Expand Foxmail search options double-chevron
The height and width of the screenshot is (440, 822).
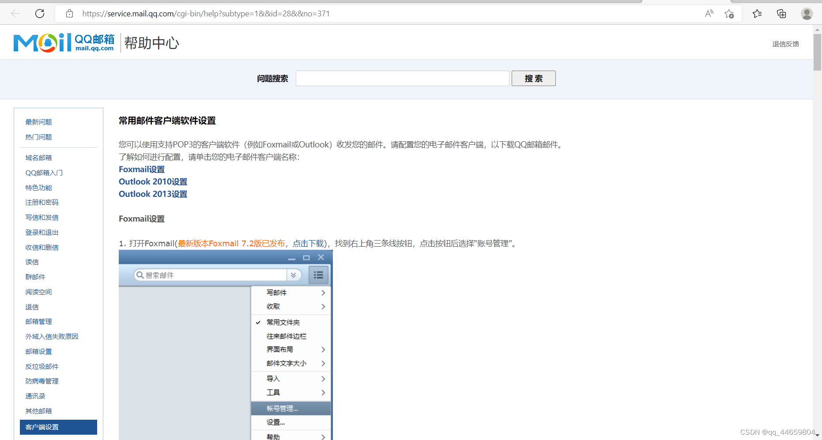pos(294,275)
